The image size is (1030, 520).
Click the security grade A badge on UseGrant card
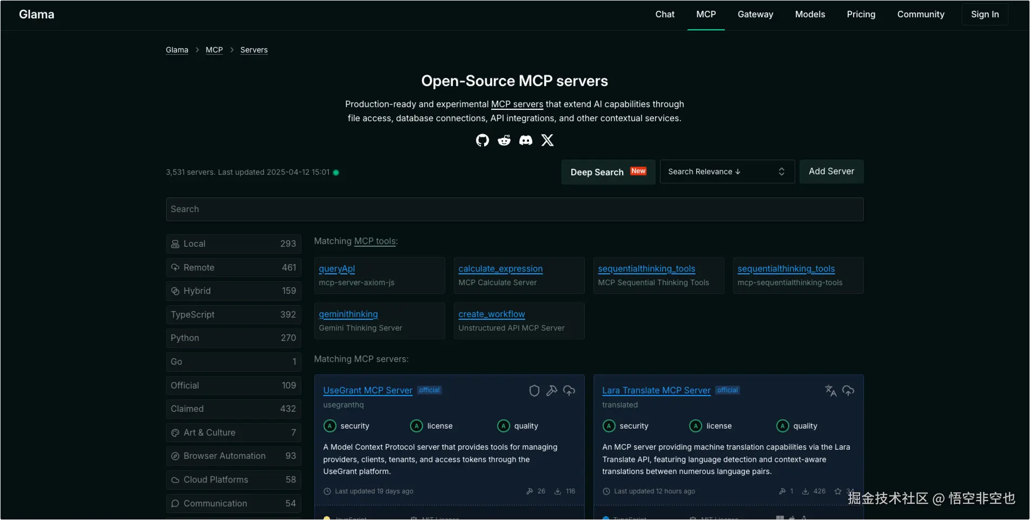pos(329,426)
